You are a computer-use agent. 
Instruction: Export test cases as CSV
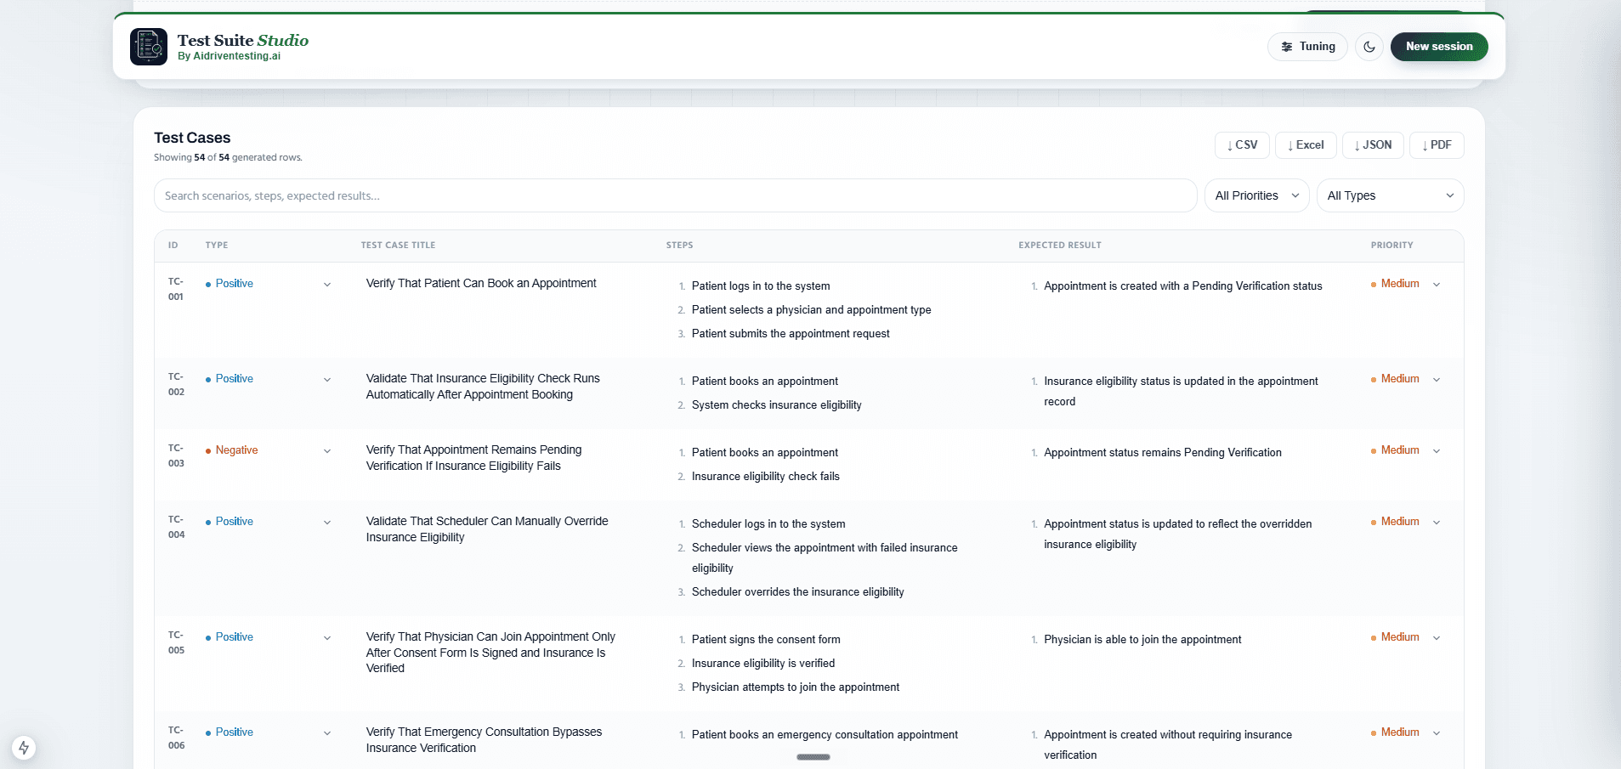pyautogui.click(x=1242, y=145)
